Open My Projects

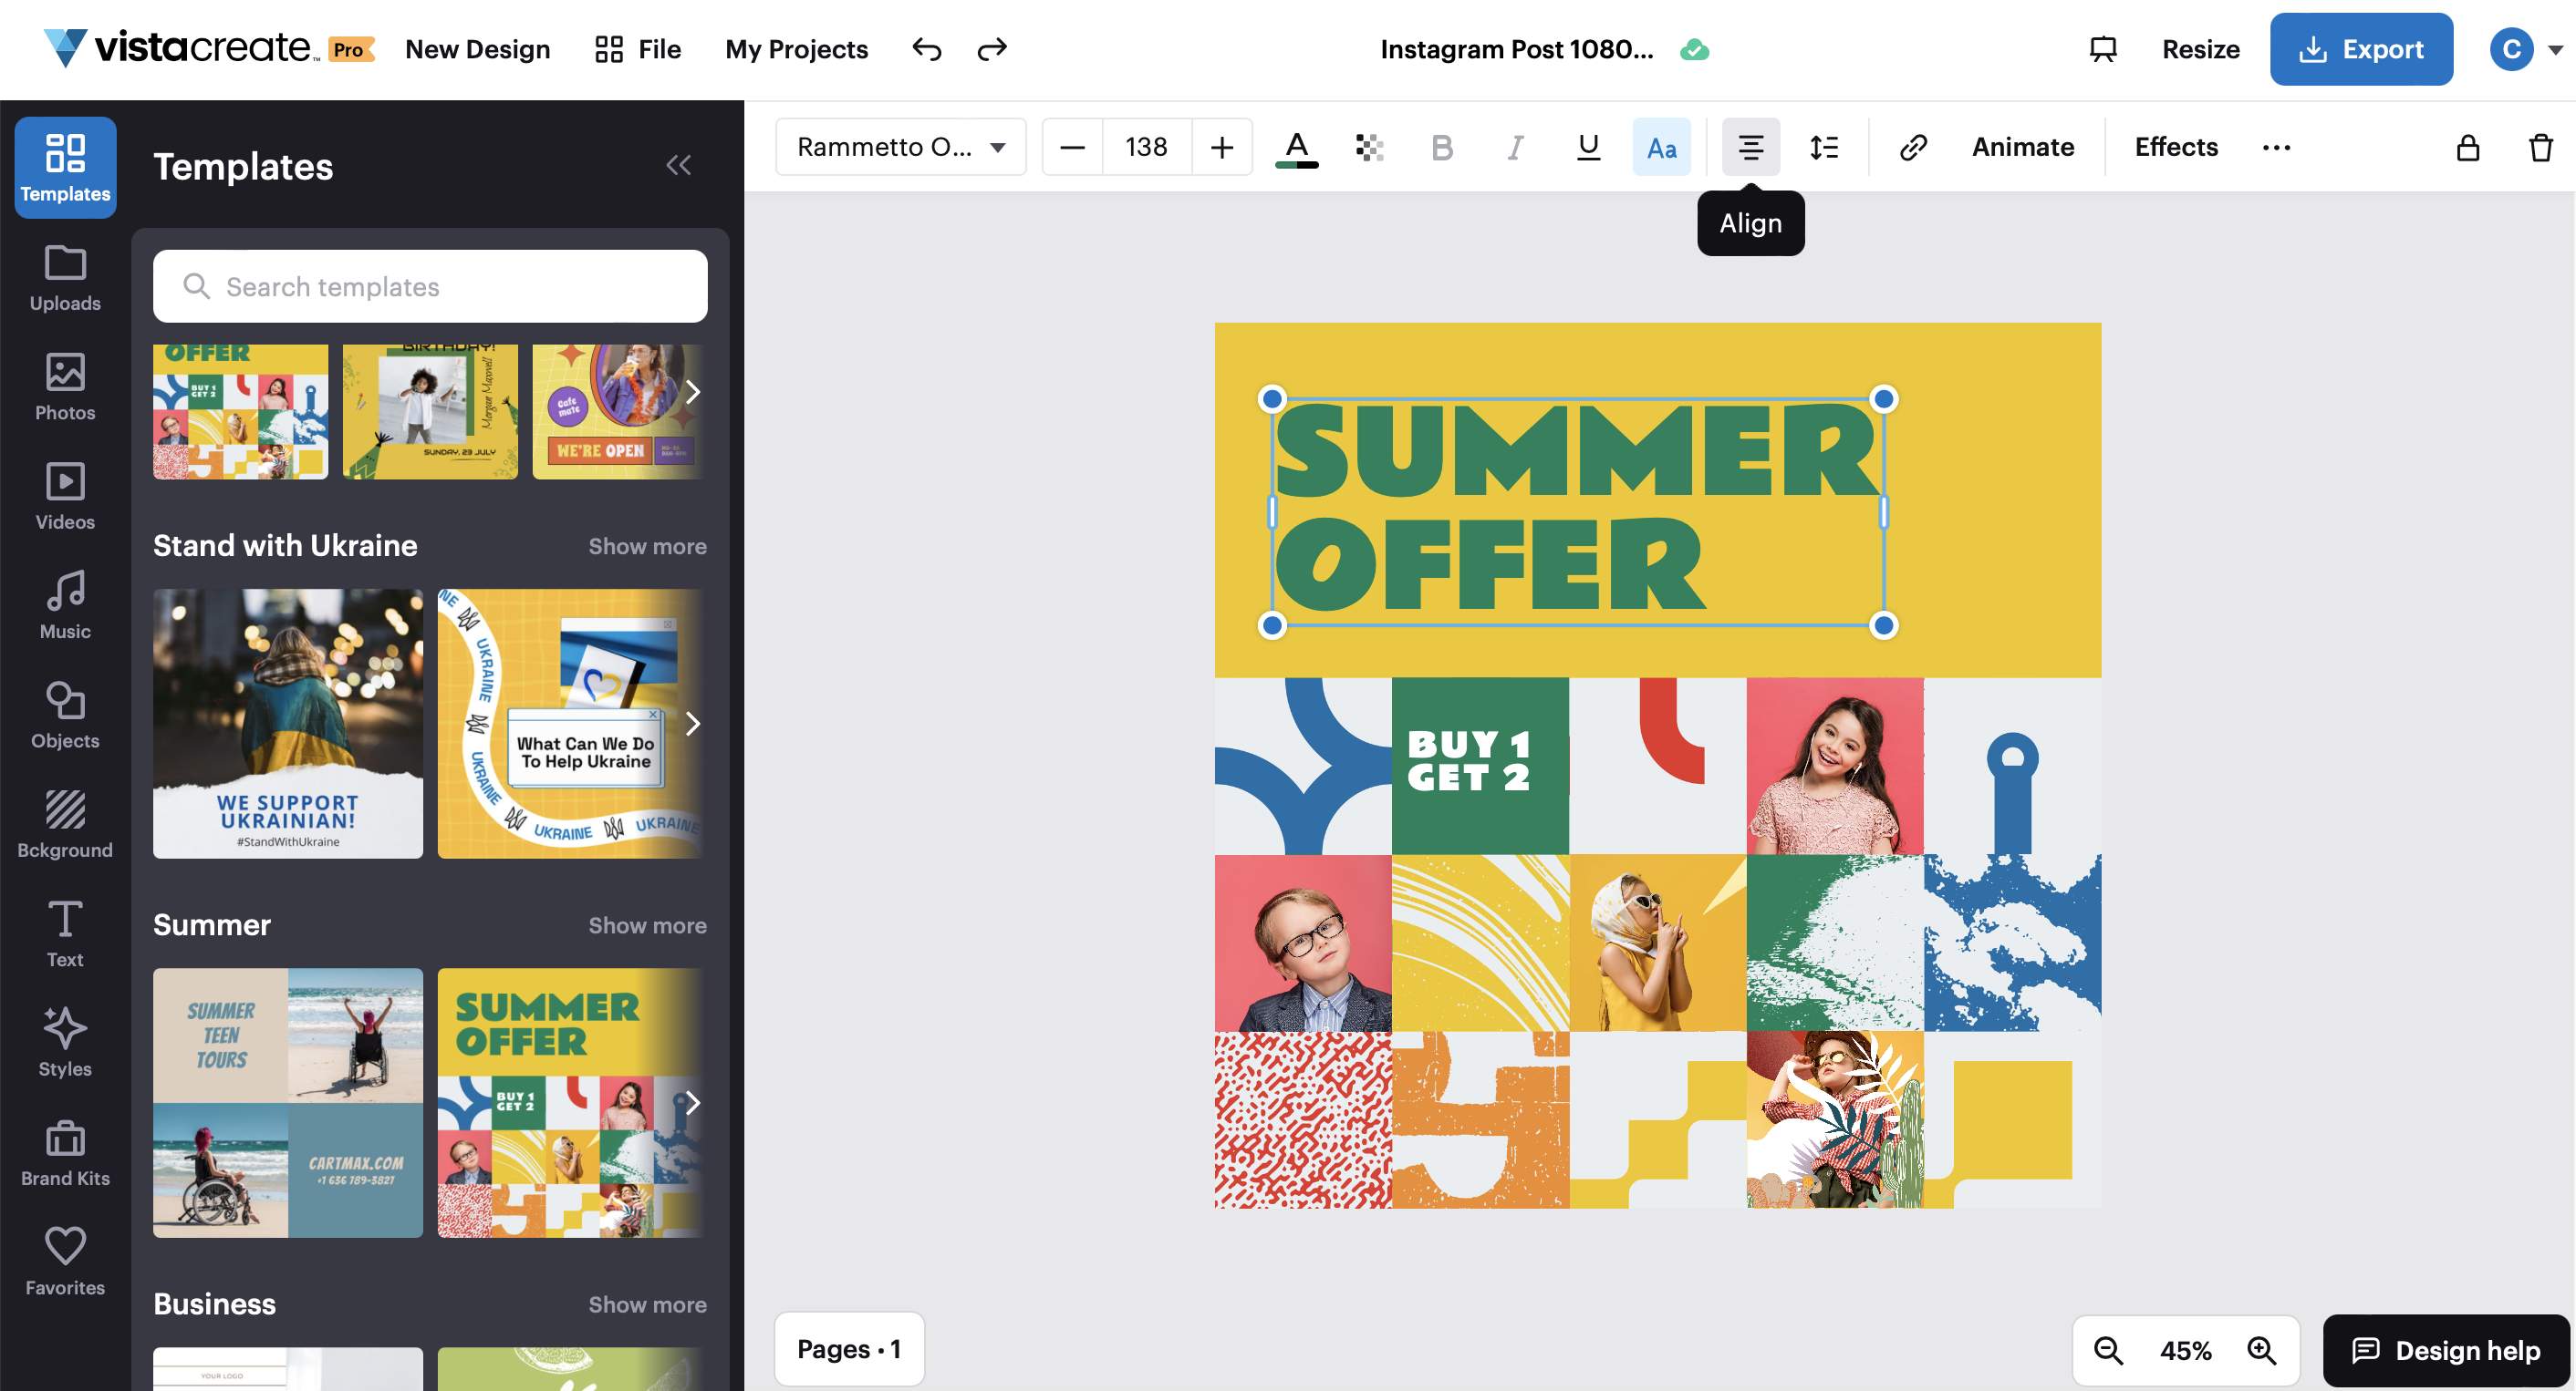pyautogui.click(x=796, y=49)
